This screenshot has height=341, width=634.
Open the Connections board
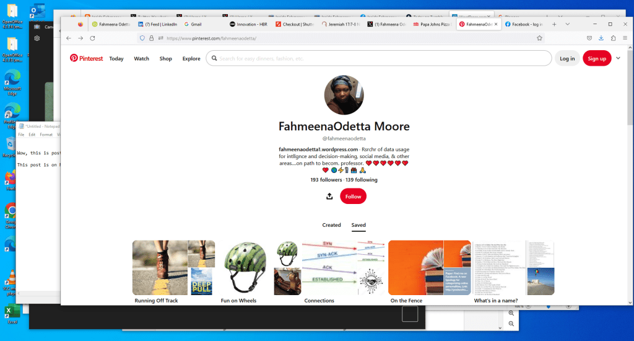click(343, 272)
